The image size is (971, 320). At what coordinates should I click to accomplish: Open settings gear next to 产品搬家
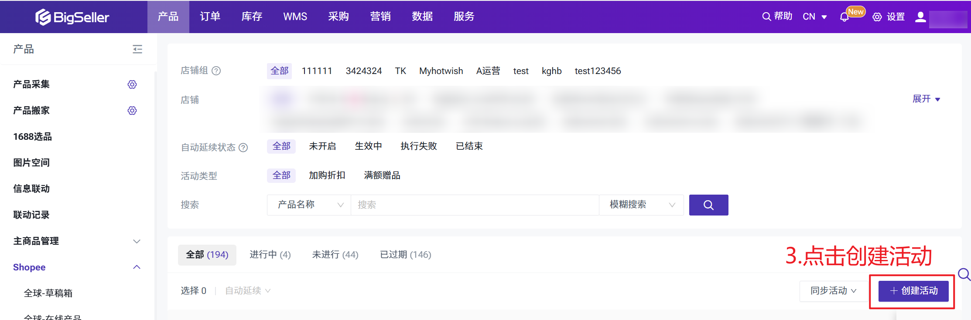132,111
